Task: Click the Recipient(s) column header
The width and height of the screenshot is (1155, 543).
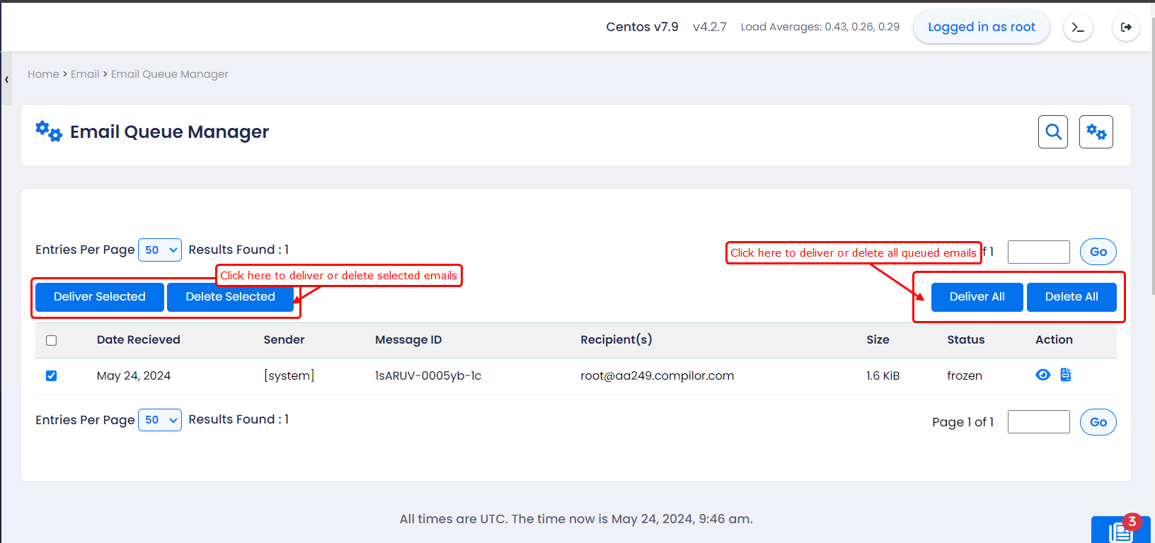Action: [x=616, y=340]
